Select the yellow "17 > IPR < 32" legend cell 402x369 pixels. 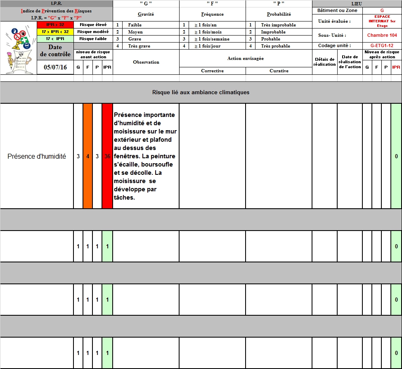click(55, 32)
